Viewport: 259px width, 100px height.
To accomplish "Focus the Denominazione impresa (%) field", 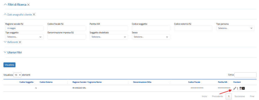I will 67,37.
